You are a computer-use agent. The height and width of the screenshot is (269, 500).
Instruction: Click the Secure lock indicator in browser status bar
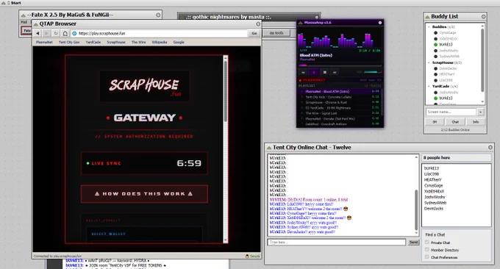coord(252,256)
